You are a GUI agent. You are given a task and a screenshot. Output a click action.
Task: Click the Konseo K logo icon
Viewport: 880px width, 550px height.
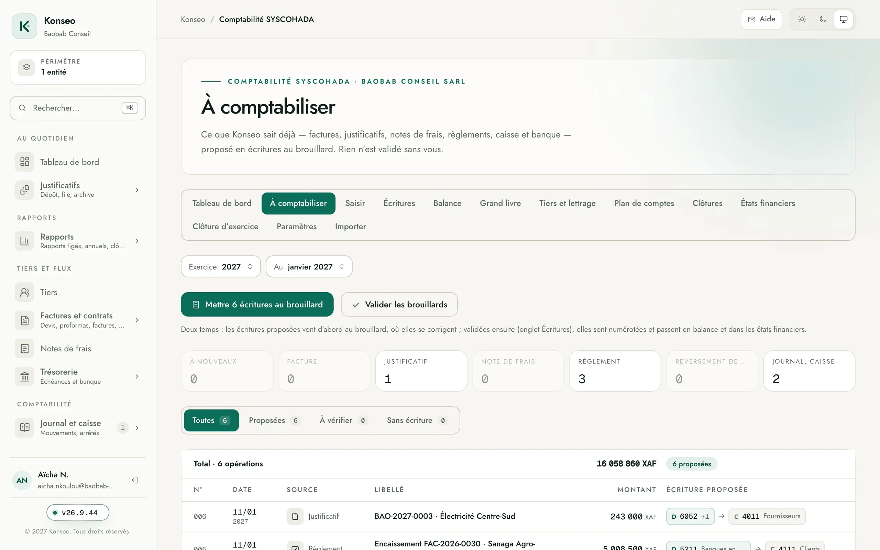(24, 26)
